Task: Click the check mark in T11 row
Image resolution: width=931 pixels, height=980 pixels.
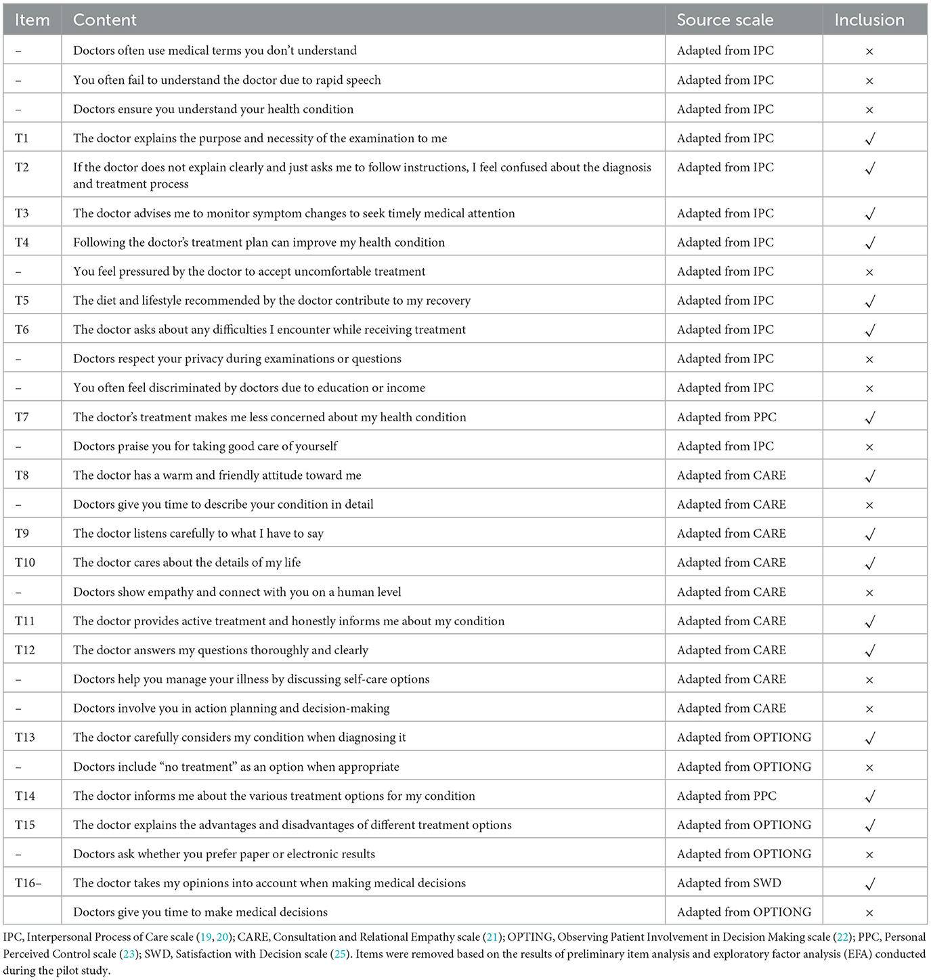Action: (870, 622)
